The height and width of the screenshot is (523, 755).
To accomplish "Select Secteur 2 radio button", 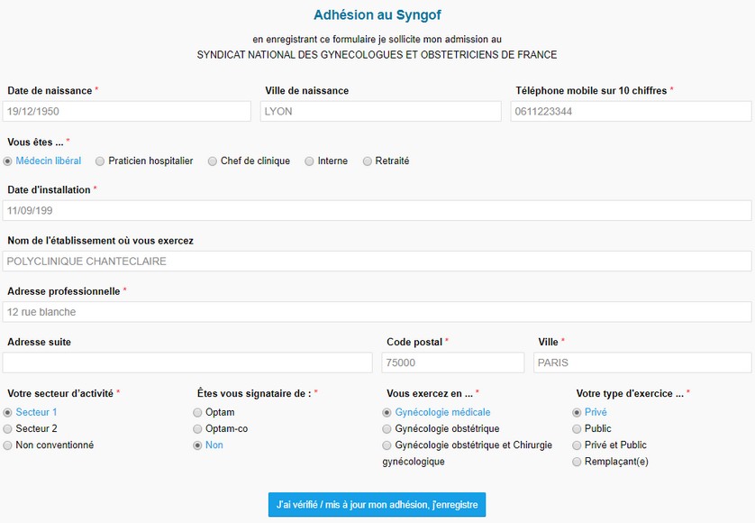I will [8, 429].
